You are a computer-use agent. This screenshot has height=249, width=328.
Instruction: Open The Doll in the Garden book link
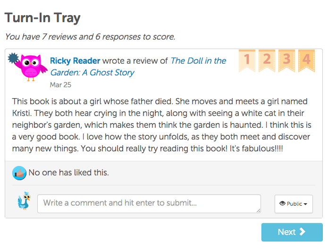(198, 61)
